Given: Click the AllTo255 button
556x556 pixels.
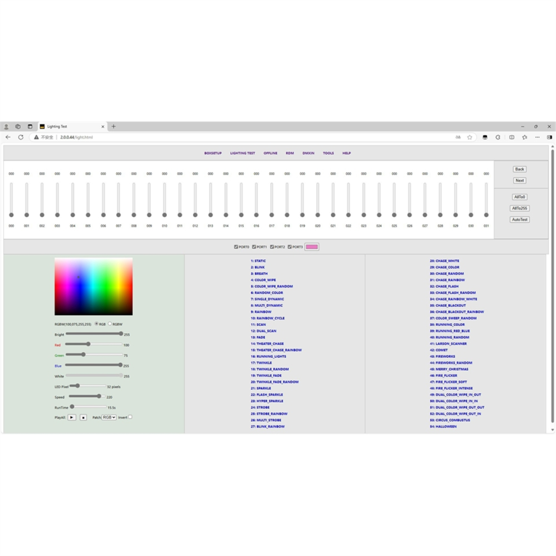Looking at the screenshot, I should coord(519,208).
